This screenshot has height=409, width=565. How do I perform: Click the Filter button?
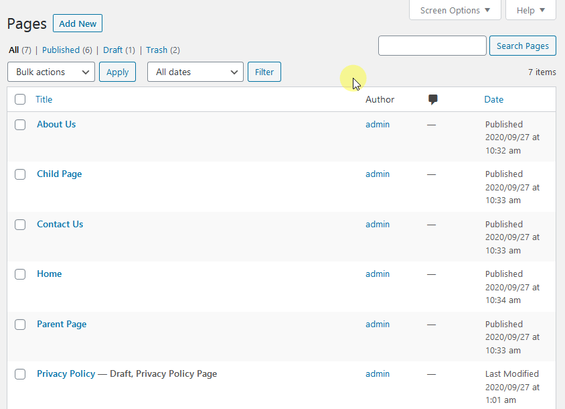point(264,72)
